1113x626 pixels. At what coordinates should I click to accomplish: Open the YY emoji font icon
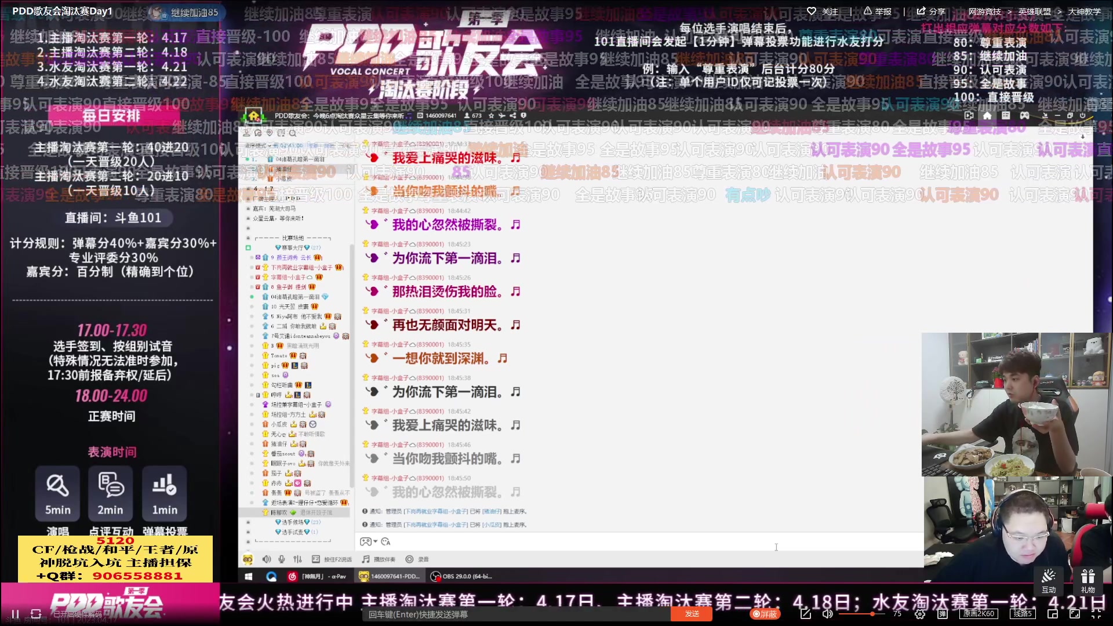(385, 541)
